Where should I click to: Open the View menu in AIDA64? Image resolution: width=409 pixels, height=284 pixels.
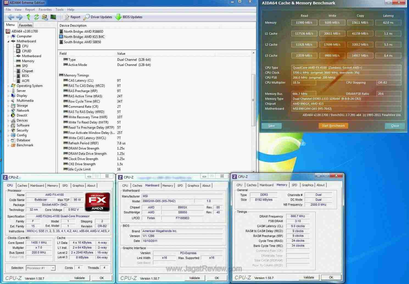(x=18, y=10)
